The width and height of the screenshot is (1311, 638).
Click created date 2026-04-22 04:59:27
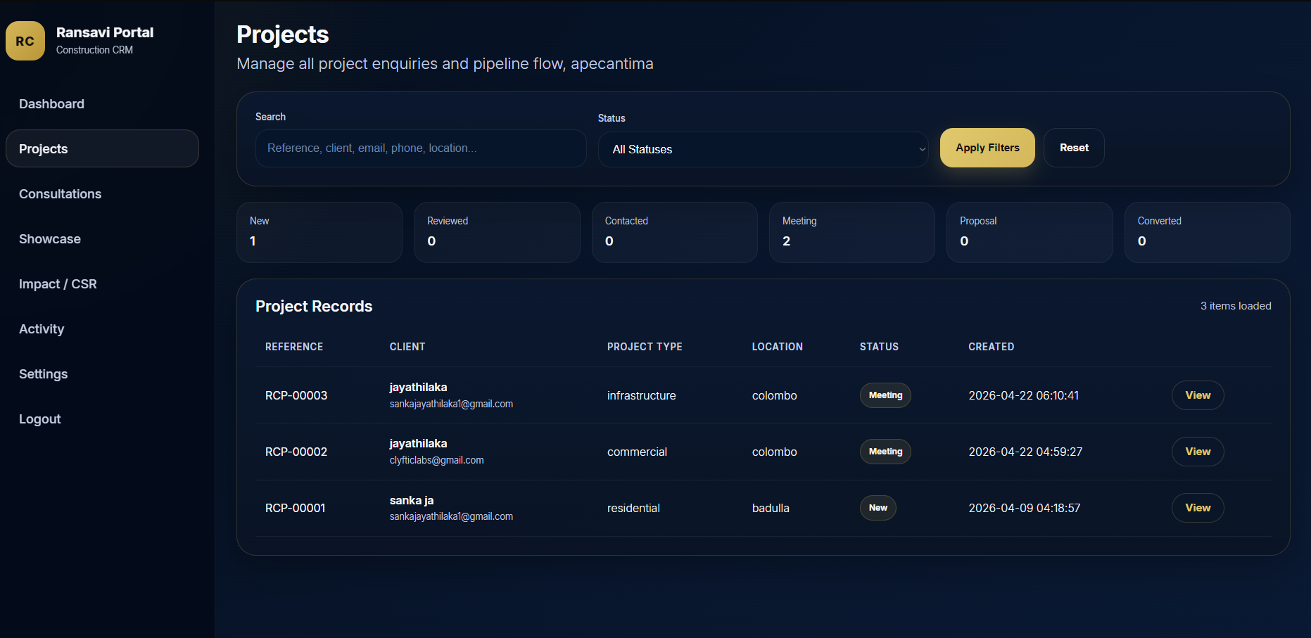(1025, 452)
